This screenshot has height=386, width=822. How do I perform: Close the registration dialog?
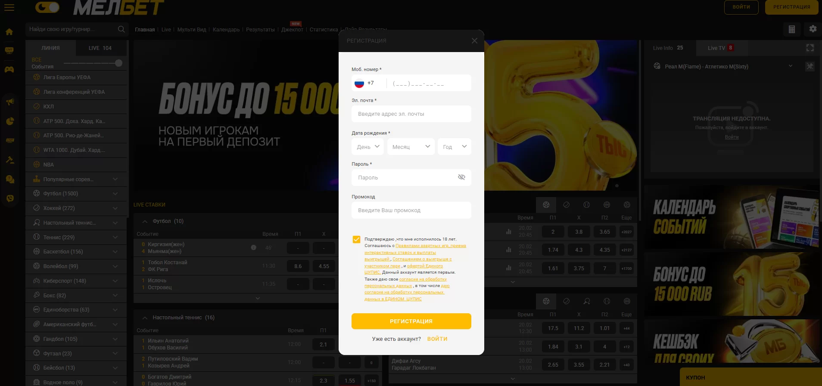[x=474, y=40]
